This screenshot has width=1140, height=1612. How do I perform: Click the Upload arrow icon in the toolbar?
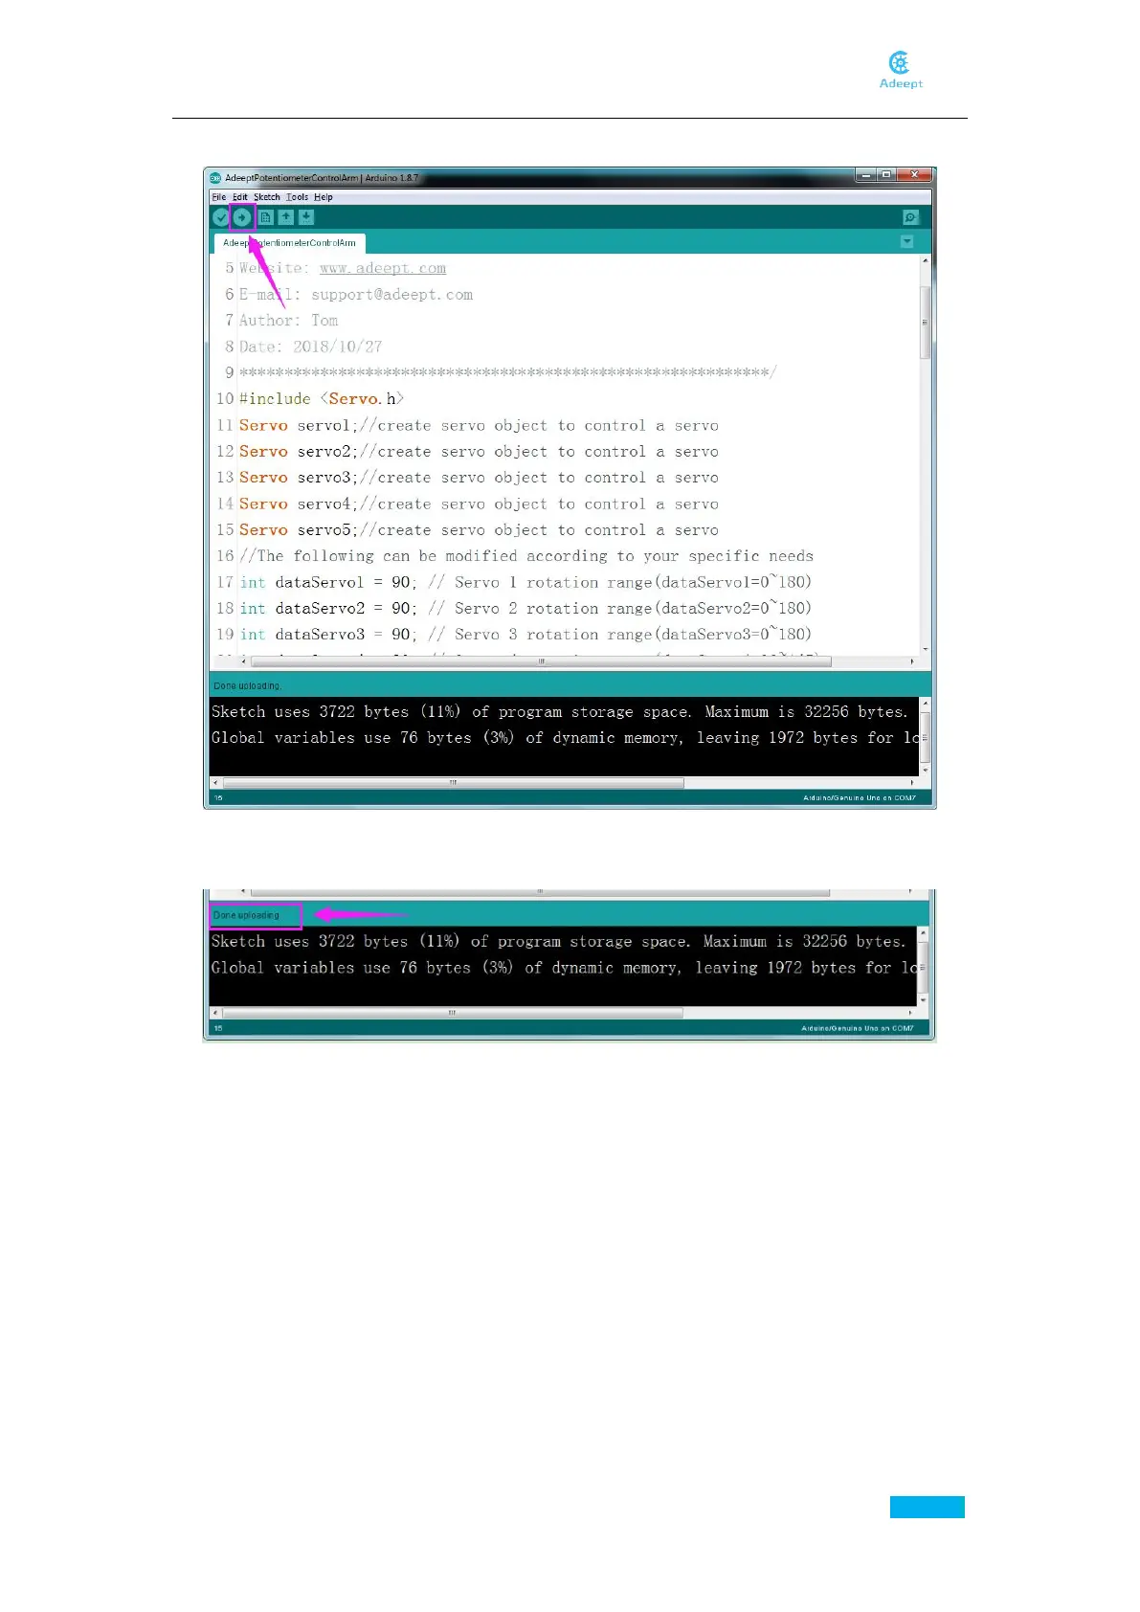click(x=242, y=217)
